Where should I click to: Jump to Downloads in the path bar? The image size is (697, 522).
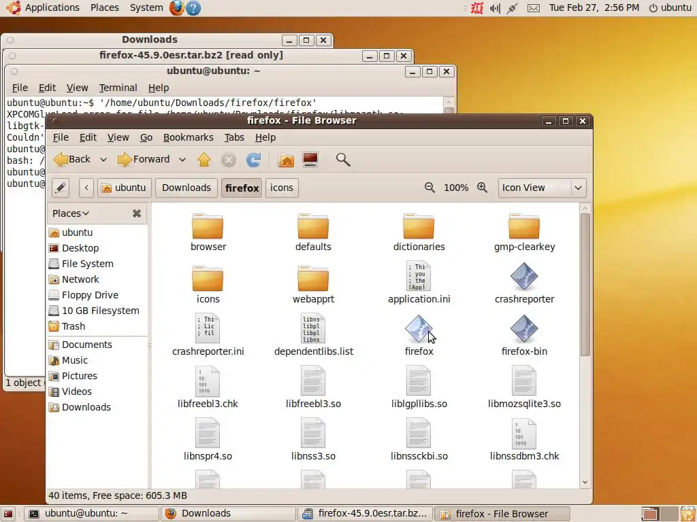point(187,188)
